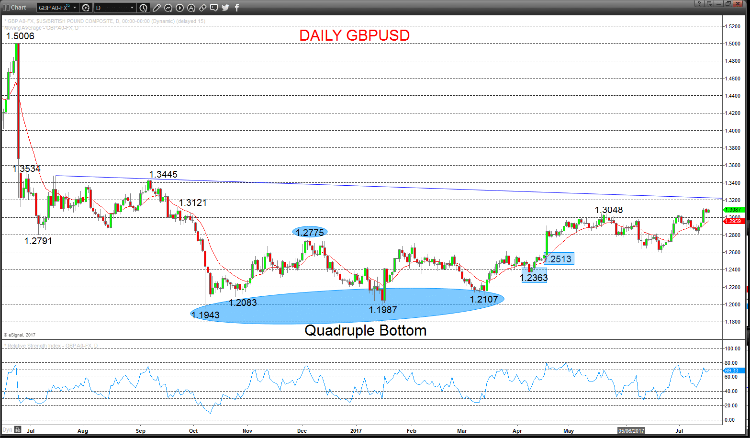Click the 1.5006 high price label
Image resolution: width=750 pixels, height=438 pixels.
click(x=20, y=36)
